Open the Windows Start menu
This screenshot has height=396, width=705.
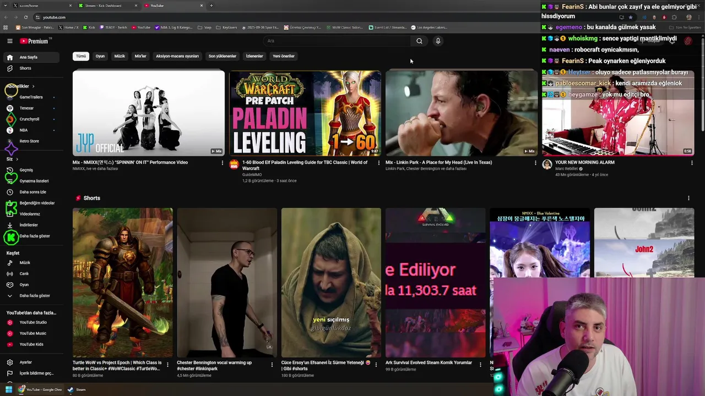click(x=9, y=389)
